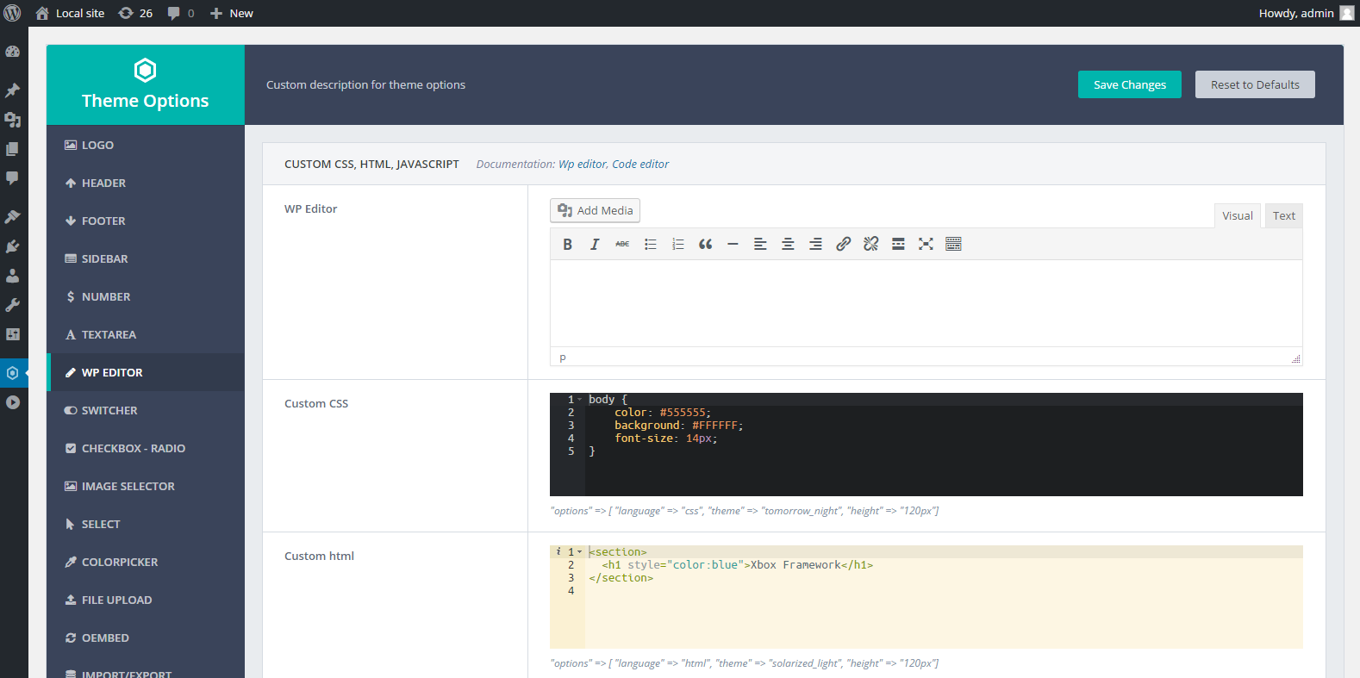Go to the Colorpicker options section

120,563
